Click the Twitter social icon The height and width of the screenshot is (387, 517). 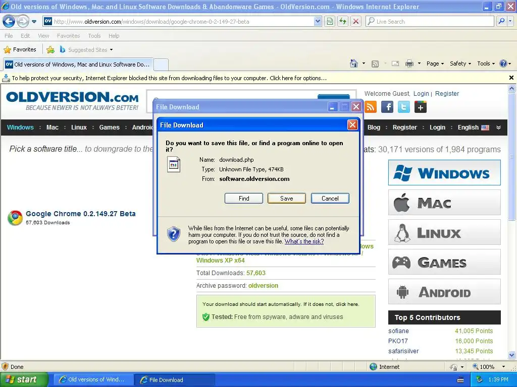pos(403,107)
